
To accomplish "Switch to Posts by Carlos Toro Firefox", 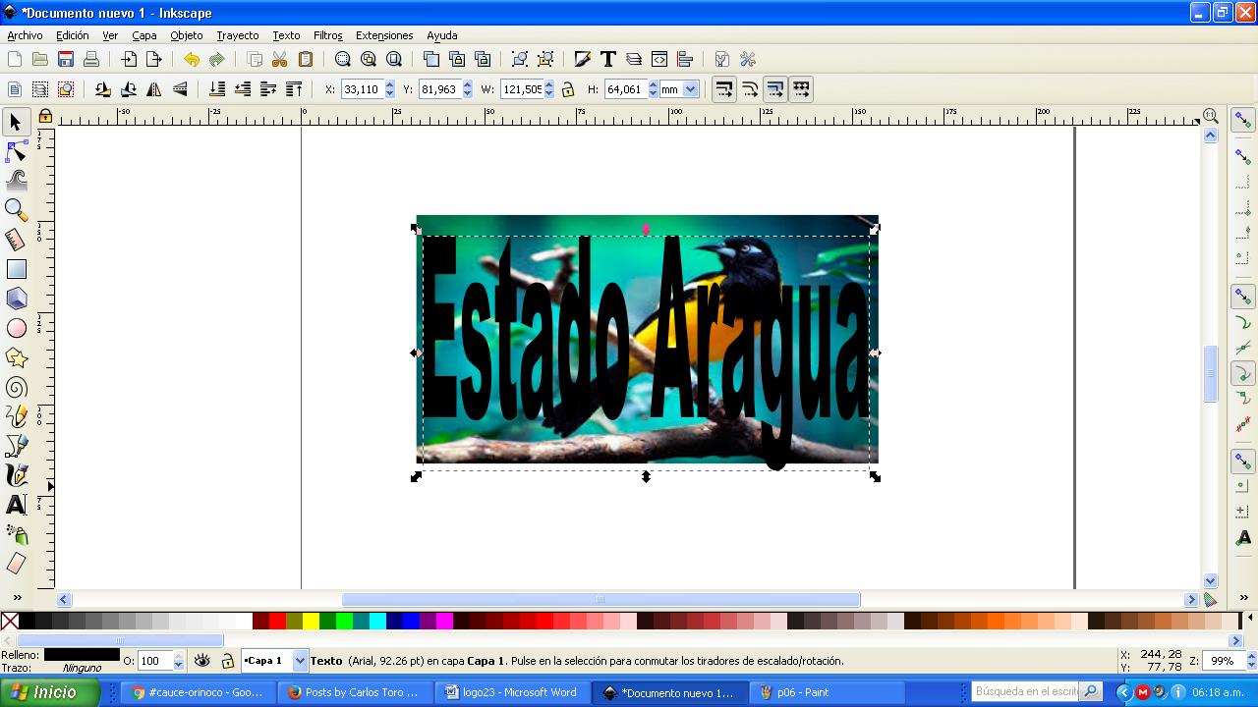I will tap(356, 692).
